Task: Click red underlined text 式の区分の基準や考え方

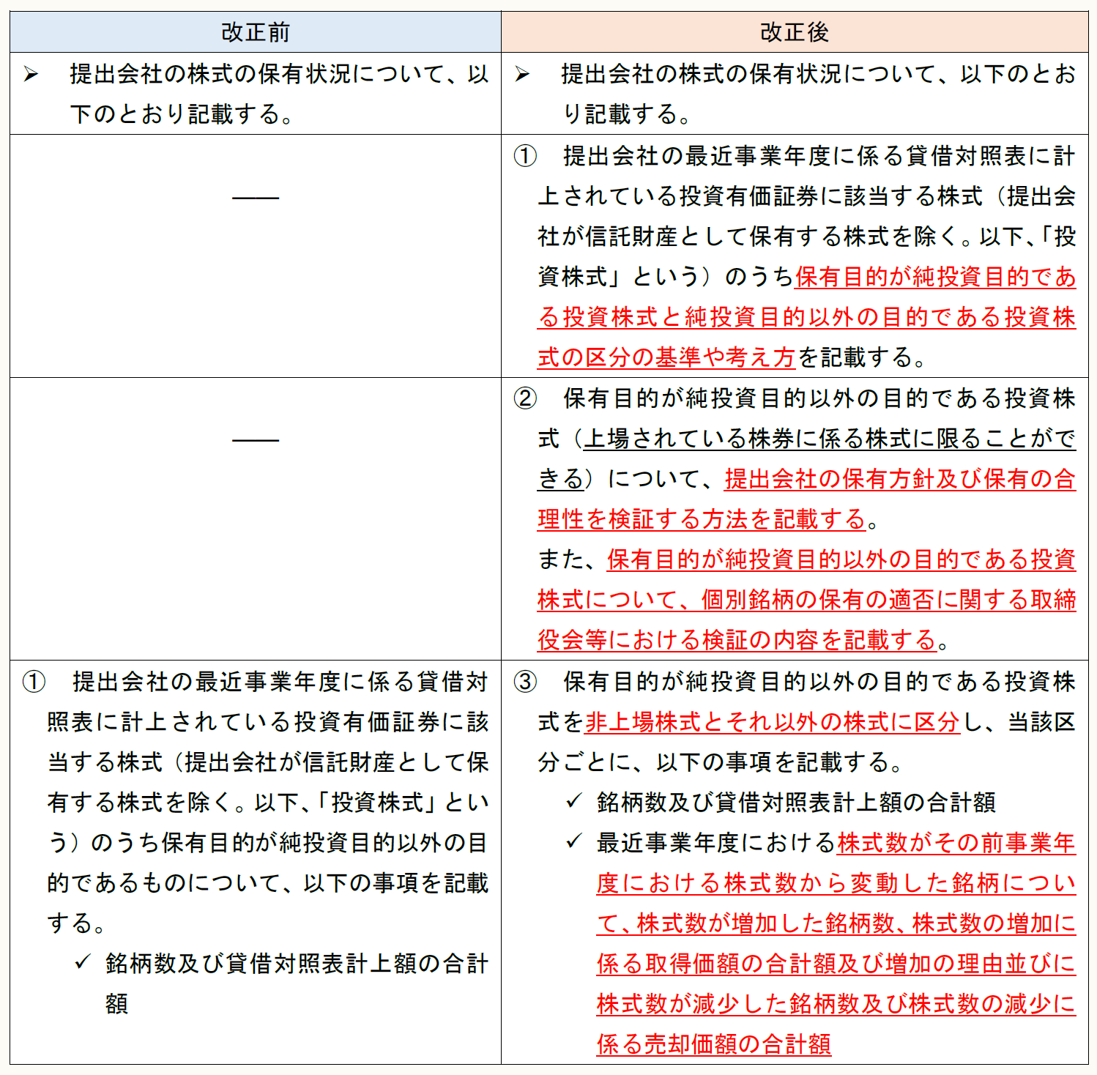Action: (x=666, y=357)
